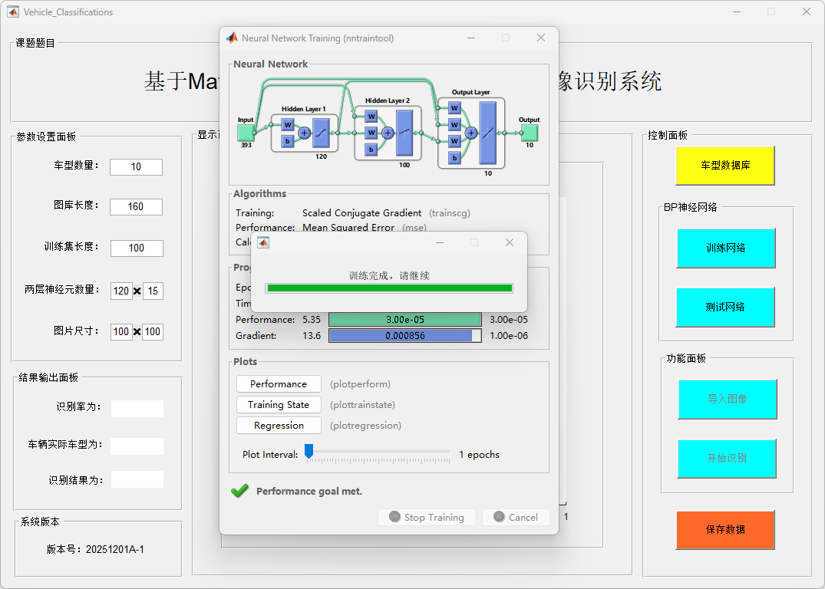The width and height of the screenshot is (825, 589).
Task: Click the yellow 车型数据库 button
Action: point(724,165)
